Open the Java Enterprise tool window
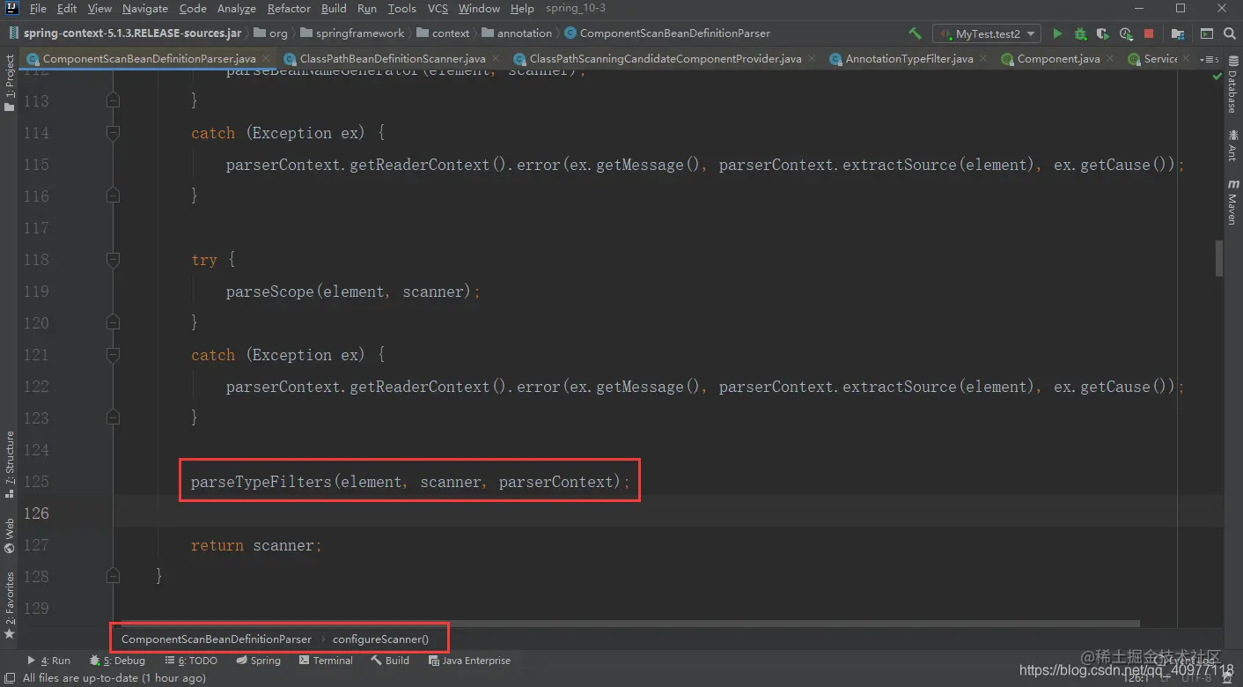The height and width of the screenshot is (687, 1243). click(x=468, y=661)
